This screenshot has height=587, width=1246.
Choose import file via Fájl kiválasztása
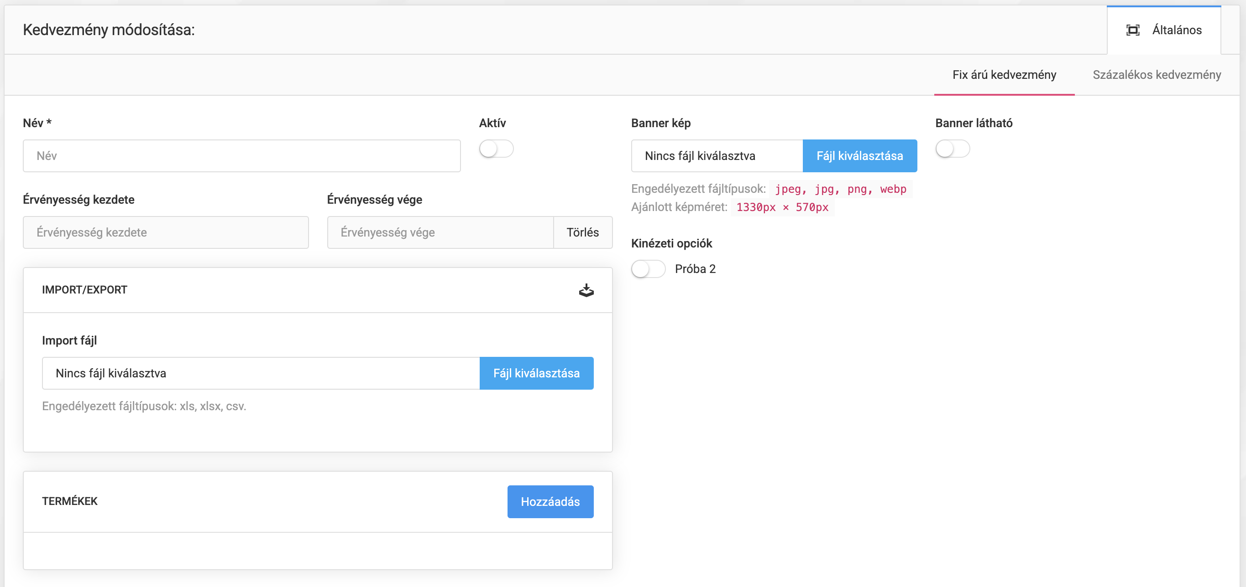click(536, 373)
